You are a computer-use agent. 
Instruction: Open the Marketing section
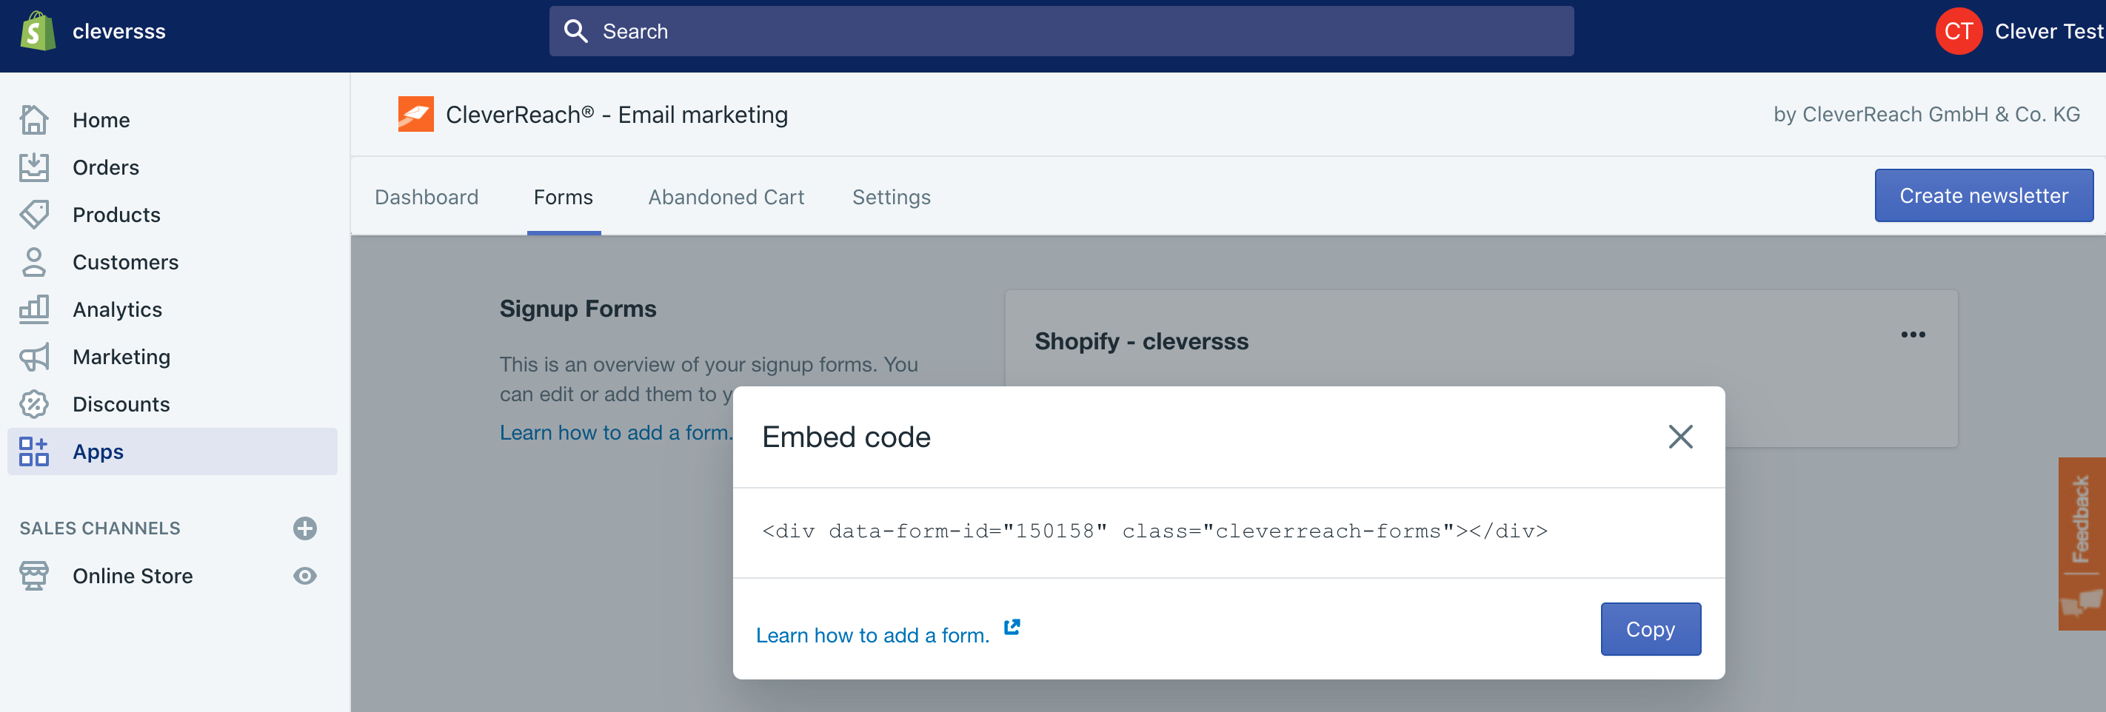[121, 357]
